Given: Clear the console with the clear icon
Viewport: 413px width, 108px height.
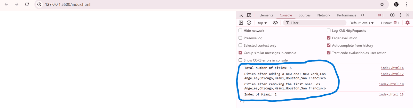Looking at the screenshot, I should point(249,23).
